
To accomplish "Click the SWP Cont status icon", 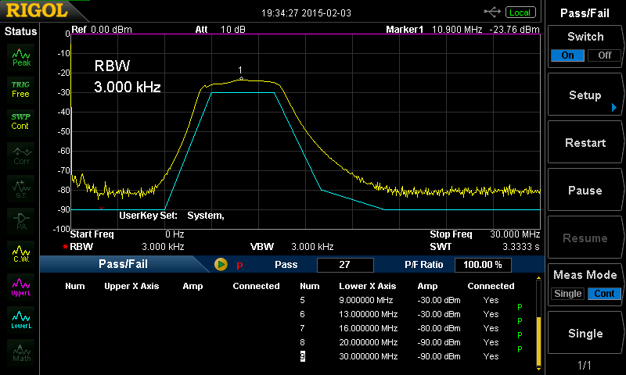I will pos(21,122).
